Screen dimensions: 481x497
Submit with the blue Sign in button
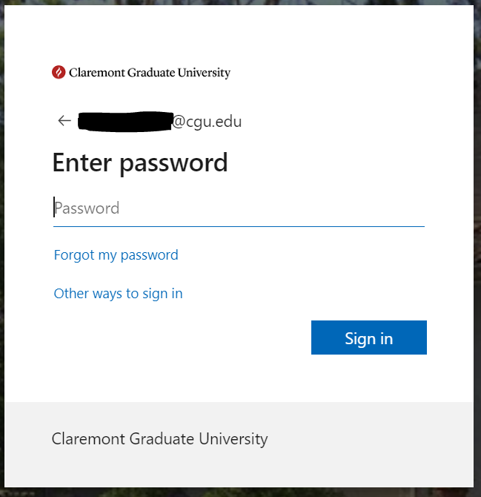click(369, 338)
